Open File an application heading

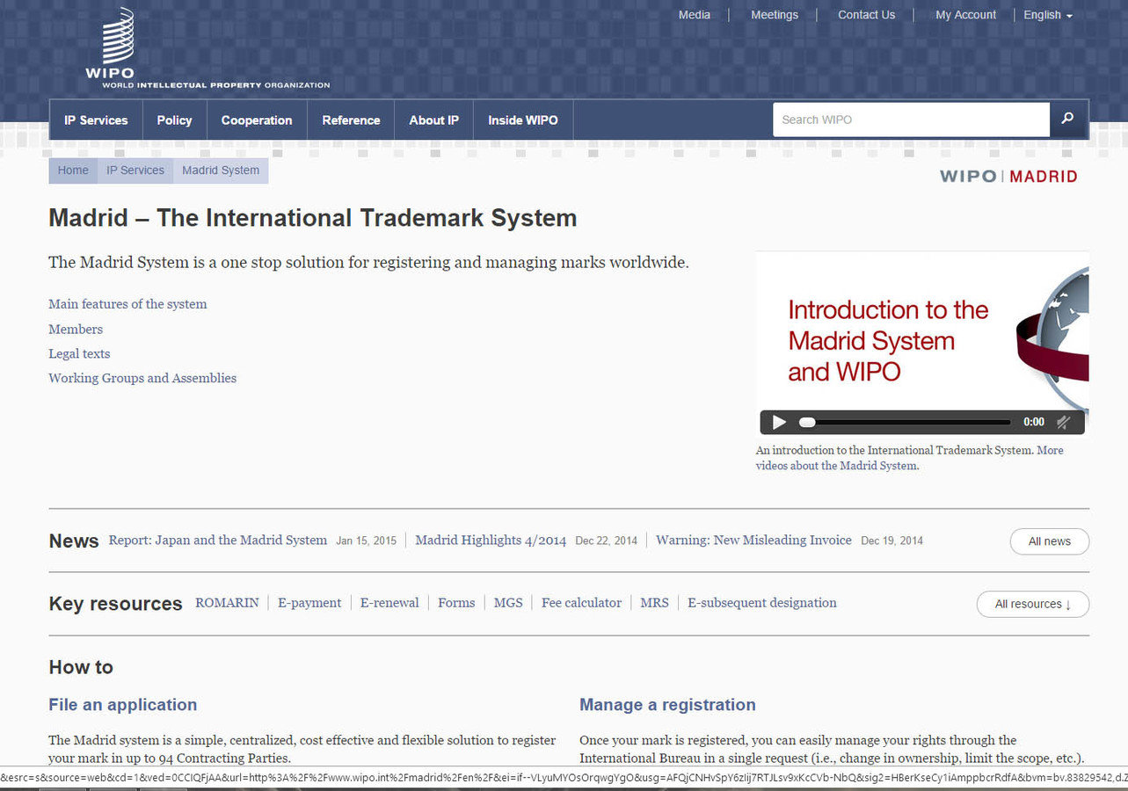pyautogui.click(x=123, y=705)
